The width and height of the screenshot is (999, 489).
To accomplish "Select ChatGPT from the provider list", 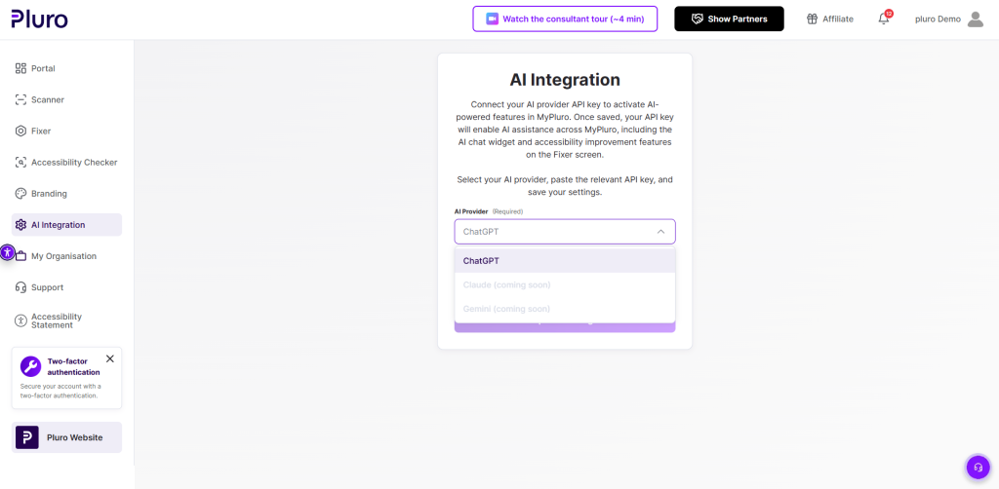I will (x=565, y=261).
